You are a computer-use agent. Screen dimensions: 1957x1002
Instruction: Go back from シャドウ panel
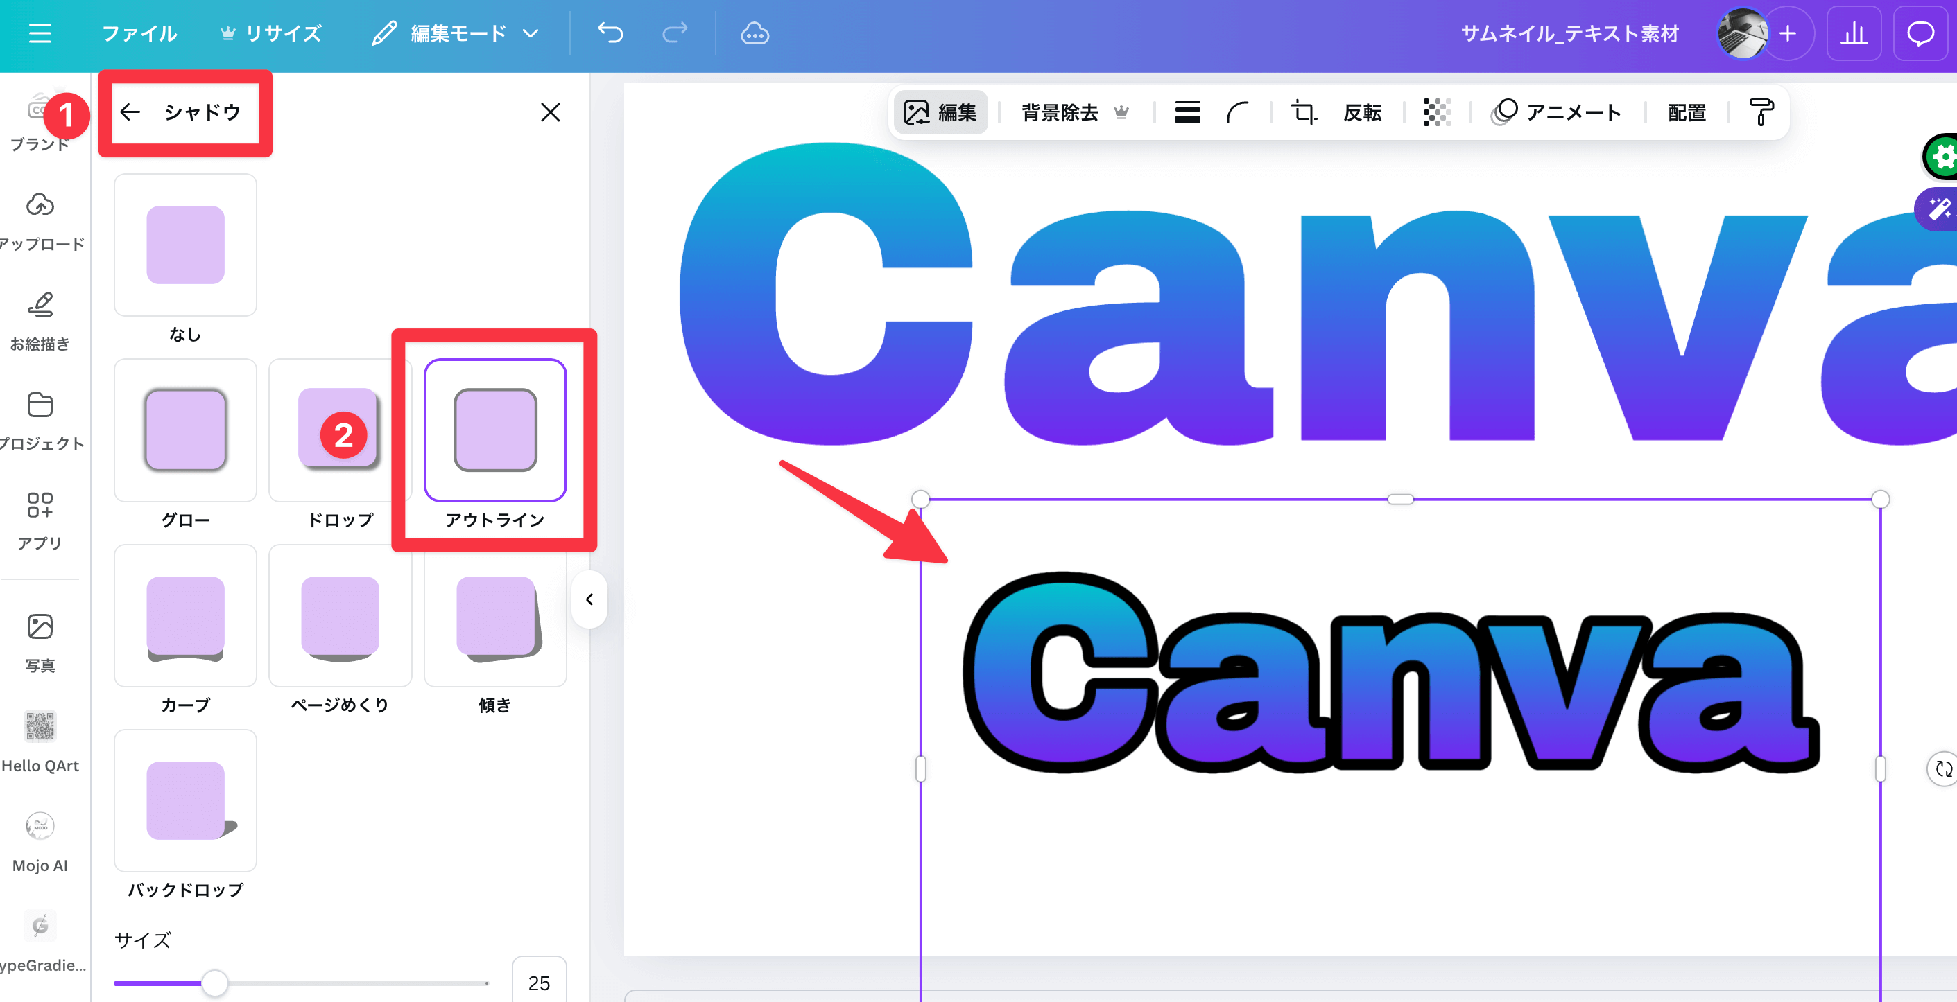pos(130,112)
